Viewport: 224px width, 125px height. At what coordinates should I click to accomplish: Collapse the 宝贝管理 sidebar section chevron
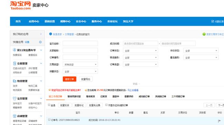(x=41, y=98)
